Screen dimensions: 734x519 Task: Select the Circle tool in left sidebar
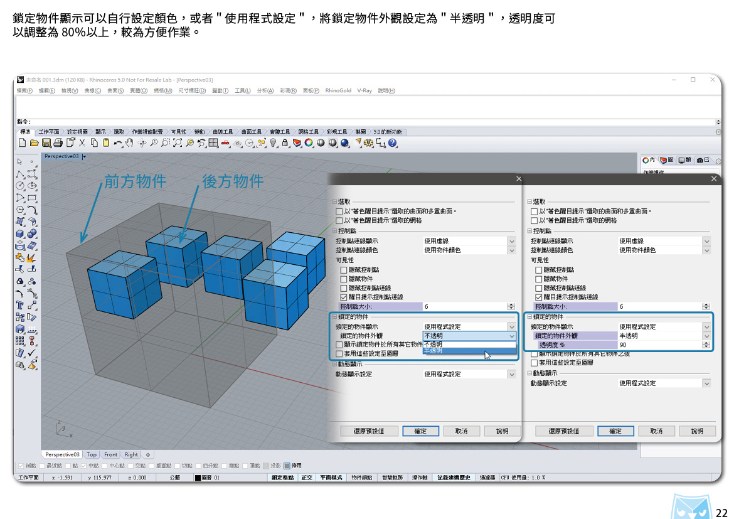point(19,186)
